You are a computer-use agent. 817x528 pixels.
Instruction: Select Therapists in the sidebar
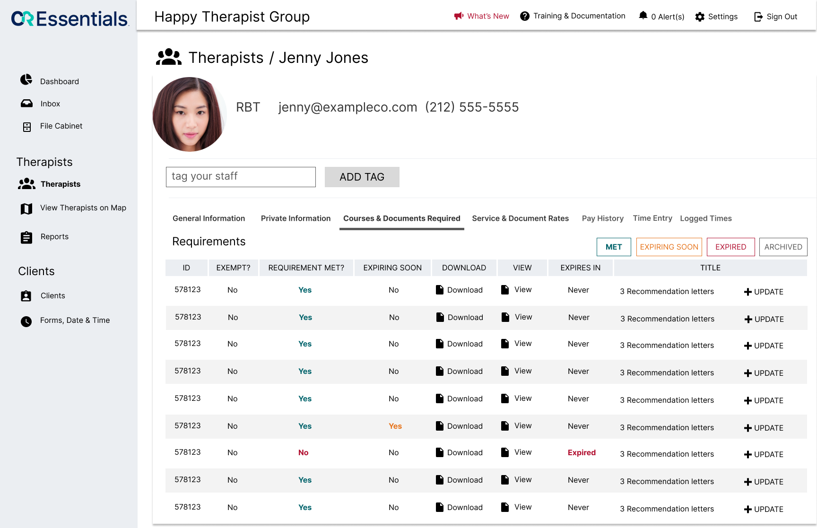tap(60, 184)
